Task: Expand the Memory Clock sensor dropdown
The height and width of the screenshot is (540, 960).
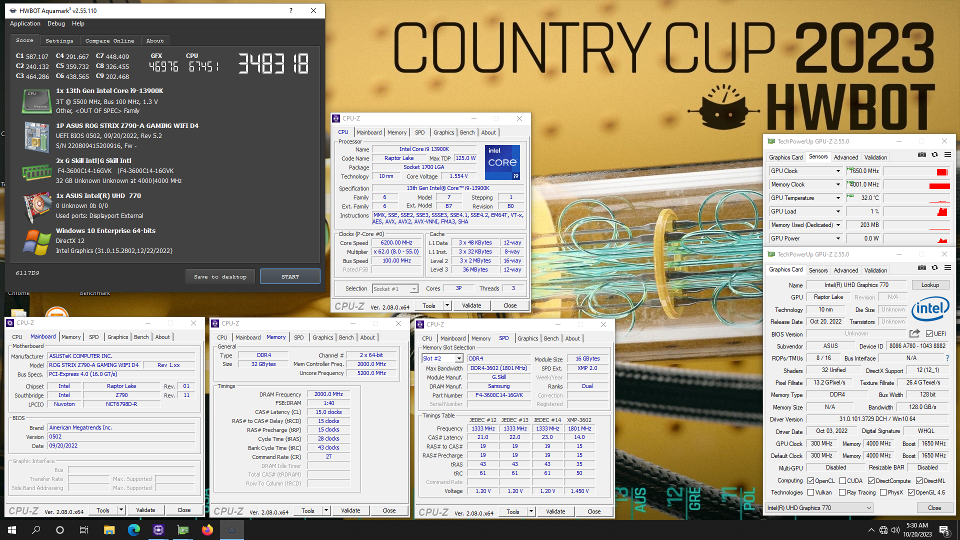Action: [x=838, y=184]
